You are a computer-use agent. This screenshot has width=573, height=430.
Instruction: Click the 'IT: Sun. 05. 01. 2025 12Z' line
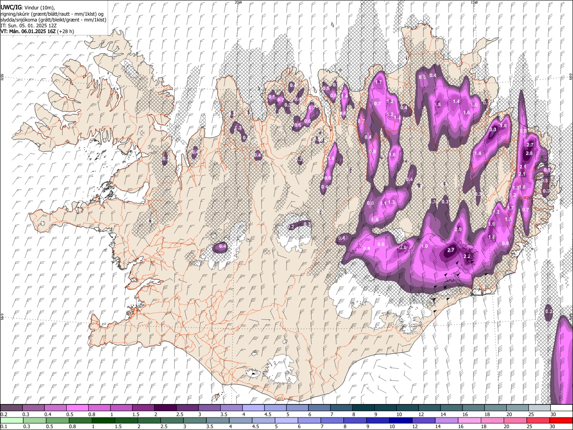coord(29,26)
